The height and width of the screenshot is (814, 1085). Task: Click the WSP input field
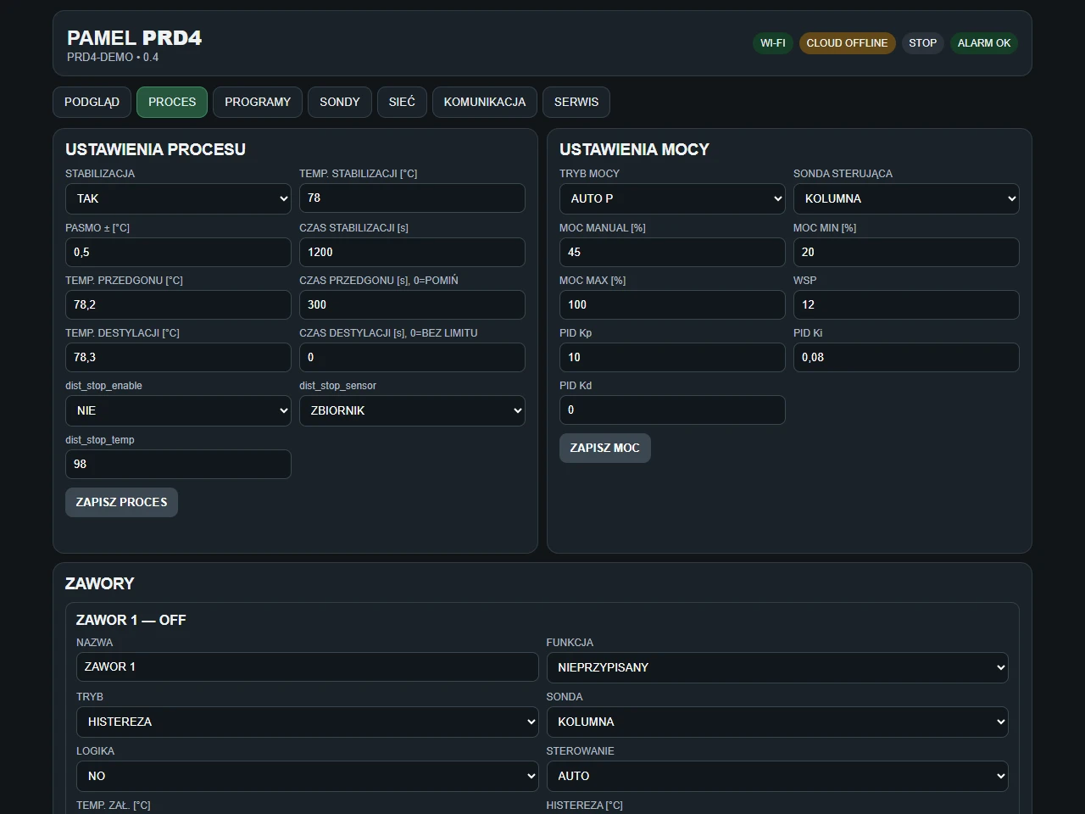click(906, 304)
